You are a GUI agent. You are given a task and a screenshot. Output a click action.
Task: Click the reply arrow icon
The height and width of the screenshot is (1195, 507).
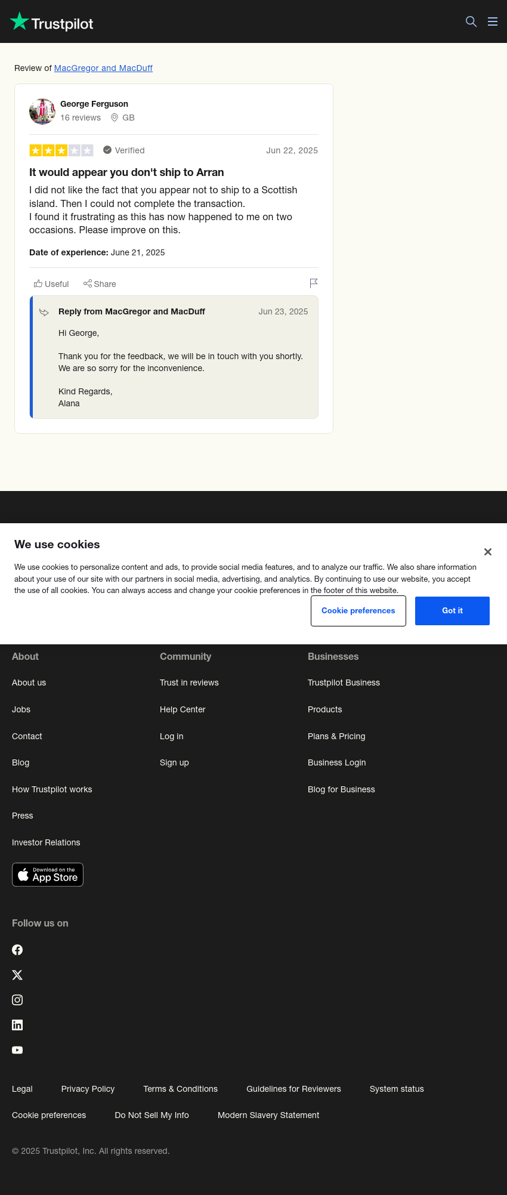tap(44, 312)
